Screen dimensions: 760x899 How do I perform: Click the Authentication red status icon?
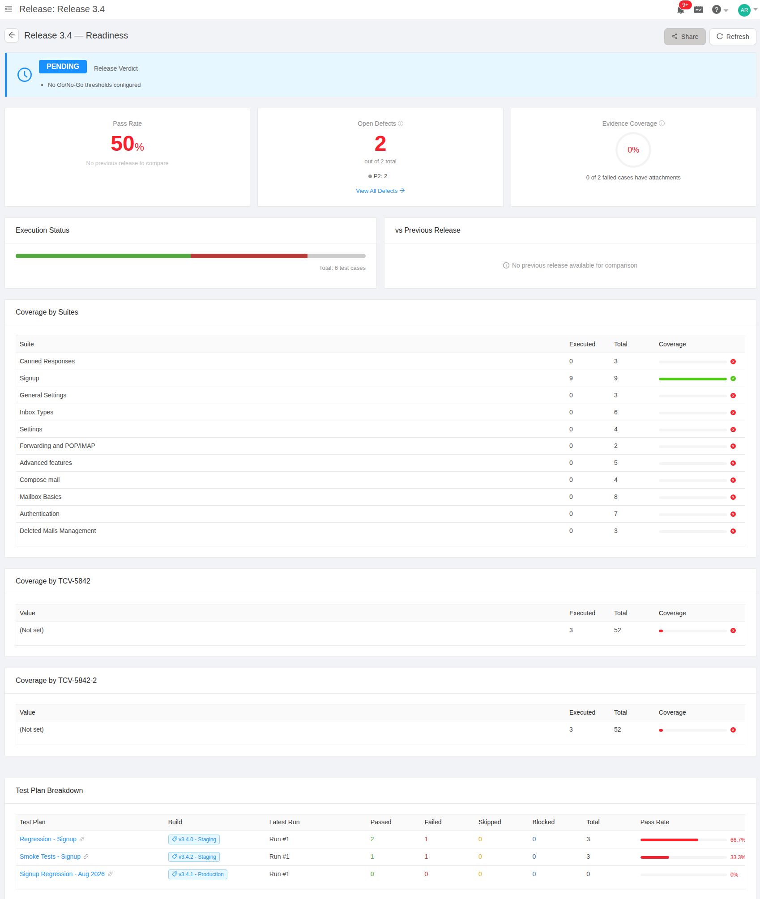(733, 514)
